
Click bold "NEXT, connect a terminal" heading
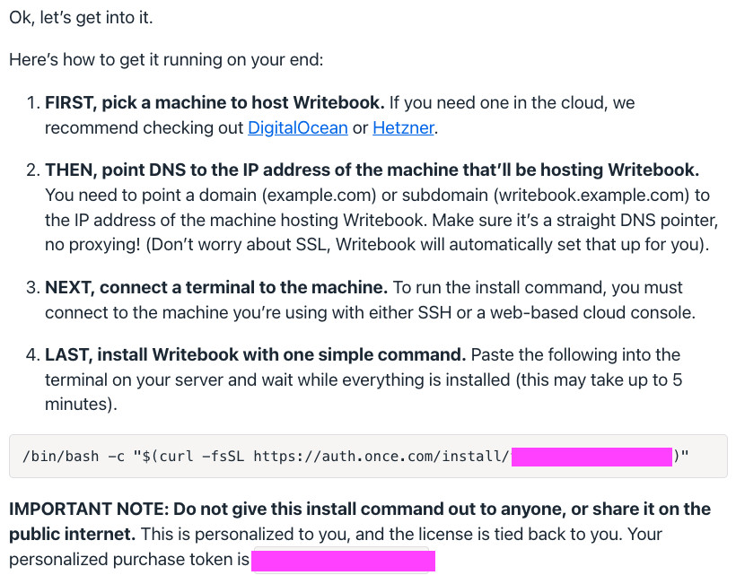(215, 288)
